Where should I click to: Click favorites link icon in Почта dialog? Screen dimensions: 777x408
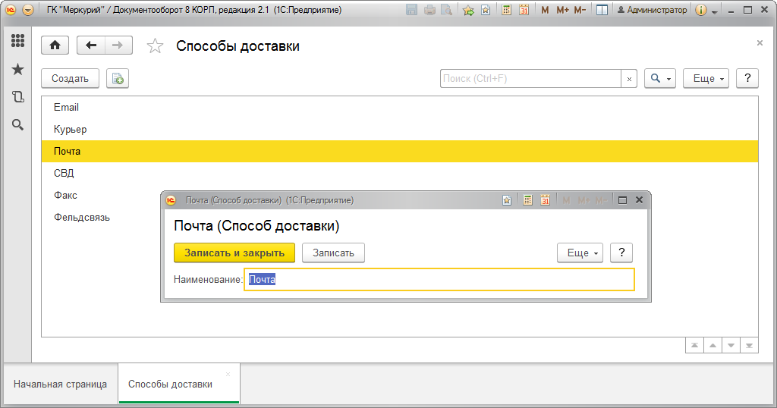tap(506, 200)
